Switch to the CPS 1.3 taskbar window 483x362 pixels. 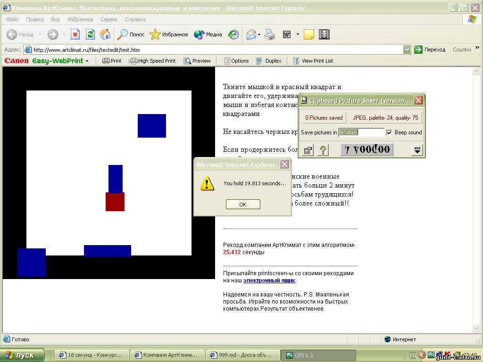[x=318, y=355]
